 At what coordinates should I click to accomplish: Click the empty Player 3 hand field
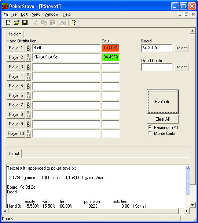click(66, 67)
